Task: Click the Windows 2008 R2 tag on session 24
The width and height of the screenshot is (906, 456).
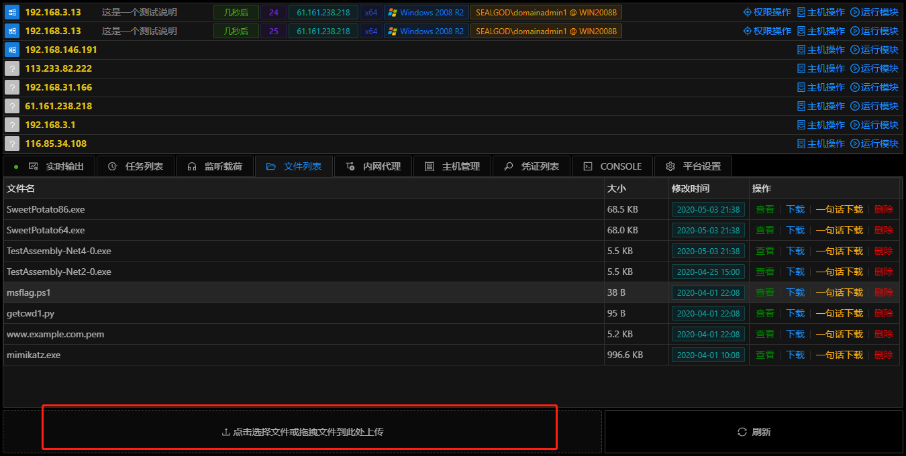Action: pos(426,12)
